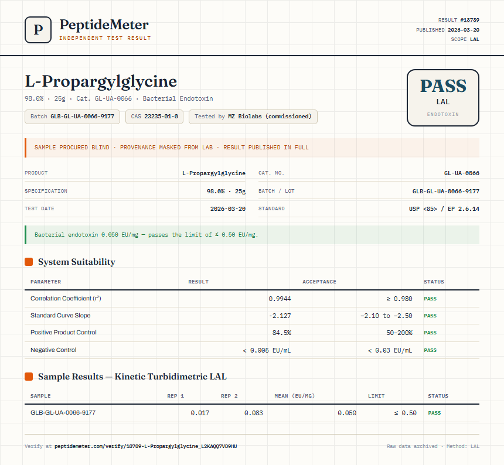Viewport: 504px width, 465px height.
Task: Click the green bacterial endotoxin summary banner
Action: [x=252, y=235]
